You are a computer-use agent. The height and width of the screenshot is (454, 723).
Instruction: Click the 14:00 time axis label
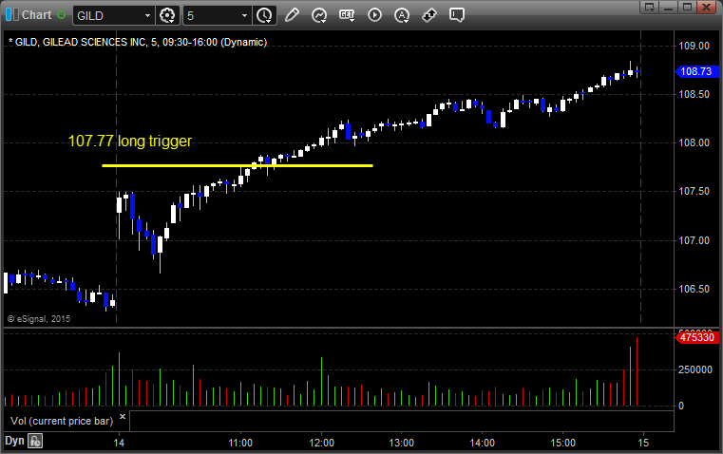(x=483, y=443)
